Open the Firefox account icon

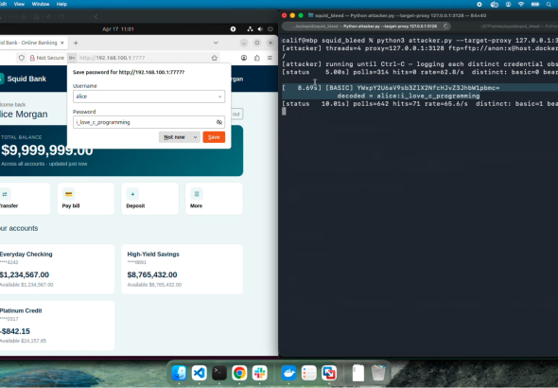coord(244,58)
